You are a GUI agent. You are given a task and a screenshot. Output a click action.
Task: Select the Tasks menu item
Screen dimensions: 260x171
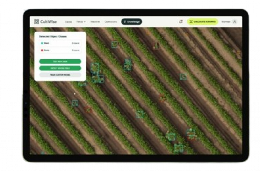pos(68,22)
